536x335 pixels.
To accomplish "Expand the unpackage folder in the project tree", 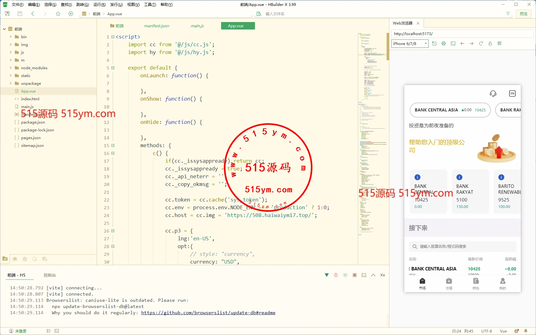I will 11,83.
